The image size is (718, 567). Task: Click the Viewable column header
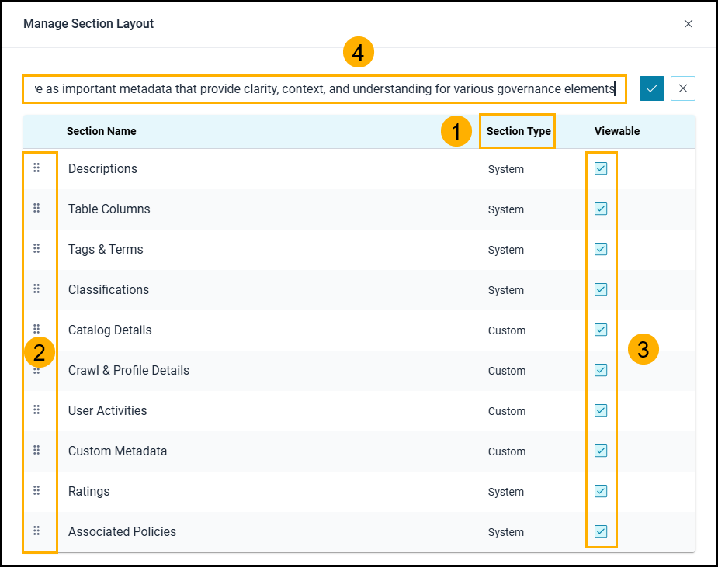click(x=617, y=131)
